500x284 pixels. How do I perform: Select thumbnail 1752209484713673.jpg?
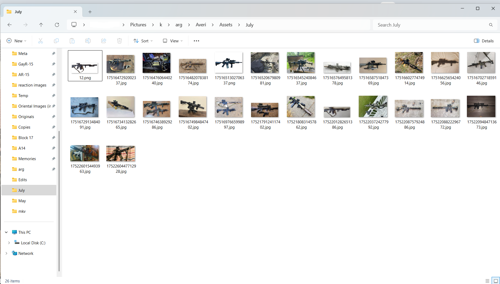click(x=481, y=107)
